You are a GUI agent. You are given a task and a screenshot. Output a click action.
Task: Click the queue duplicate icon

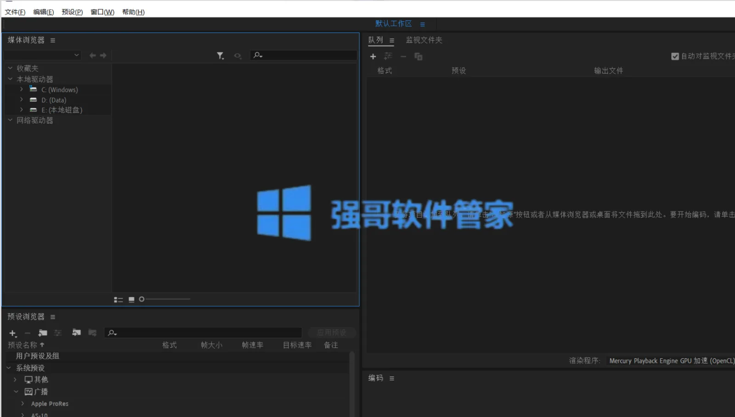(x=418, y=56)
